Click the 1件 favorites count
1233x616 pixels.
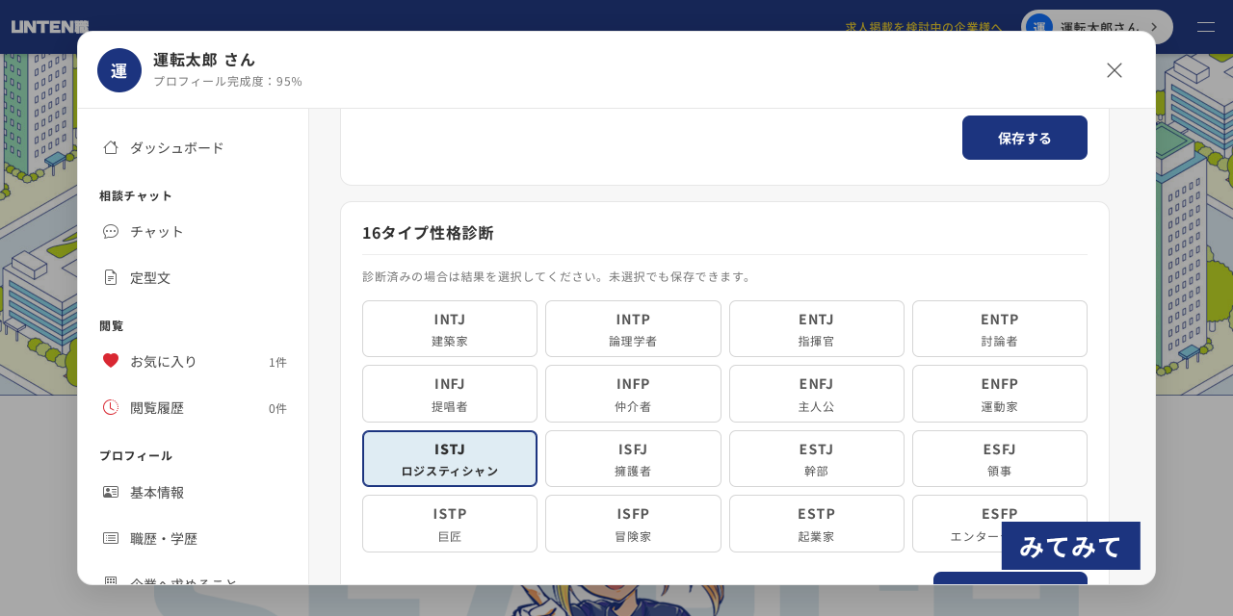click(277, 362)
